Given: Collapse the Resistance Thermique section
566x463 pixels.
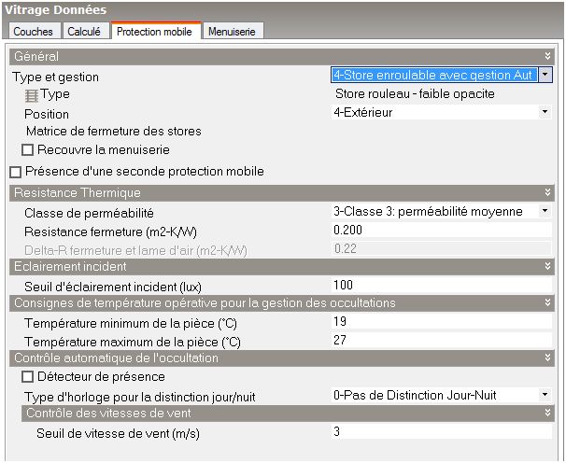Looking at the screenshot, I should click(548, 193).
